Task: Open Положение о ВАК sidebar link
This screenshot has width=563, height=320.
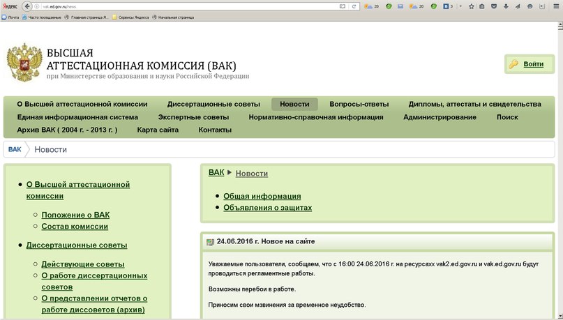Action: (x=75, y=215)
